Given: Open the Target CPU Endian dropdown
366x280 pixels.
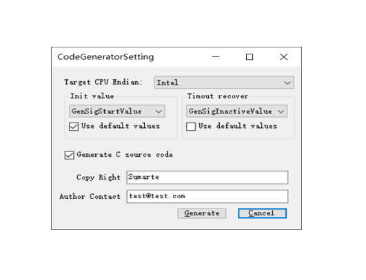Looking at the screenshot, I should point(224,83).
